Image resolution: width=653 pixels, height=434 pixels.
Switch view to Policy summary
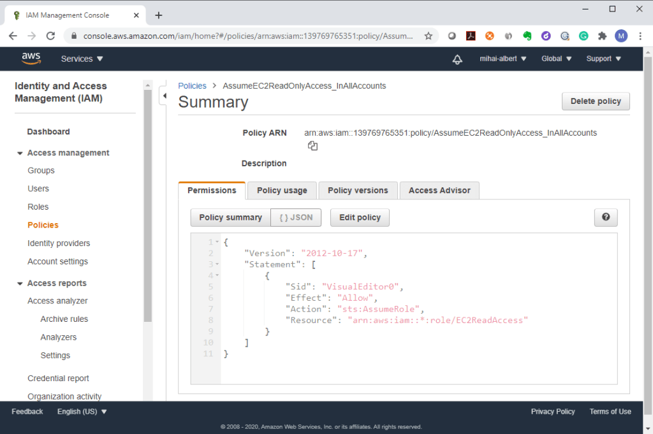pos(230,217)
